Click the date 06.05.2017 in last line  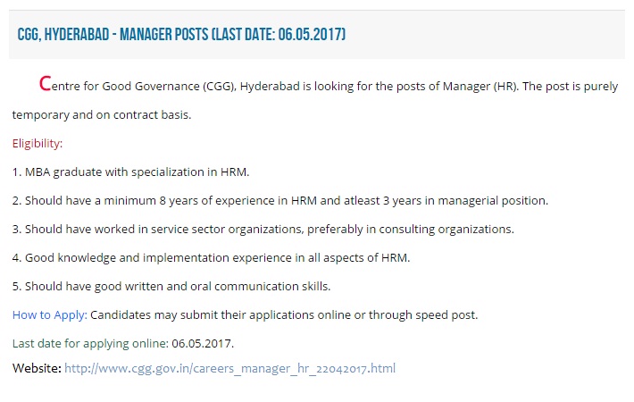[203, 344]
